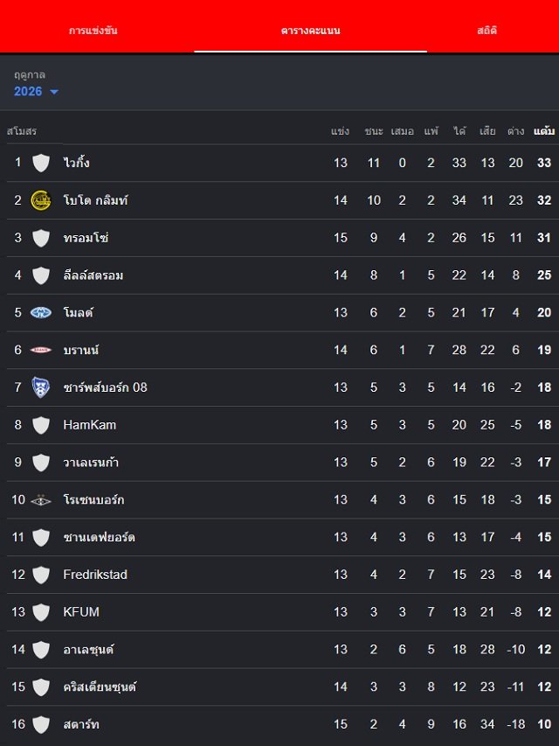Click the Bodø/Glimt yellow club crest
Screen dimensions: 559x746
[41, 200]
